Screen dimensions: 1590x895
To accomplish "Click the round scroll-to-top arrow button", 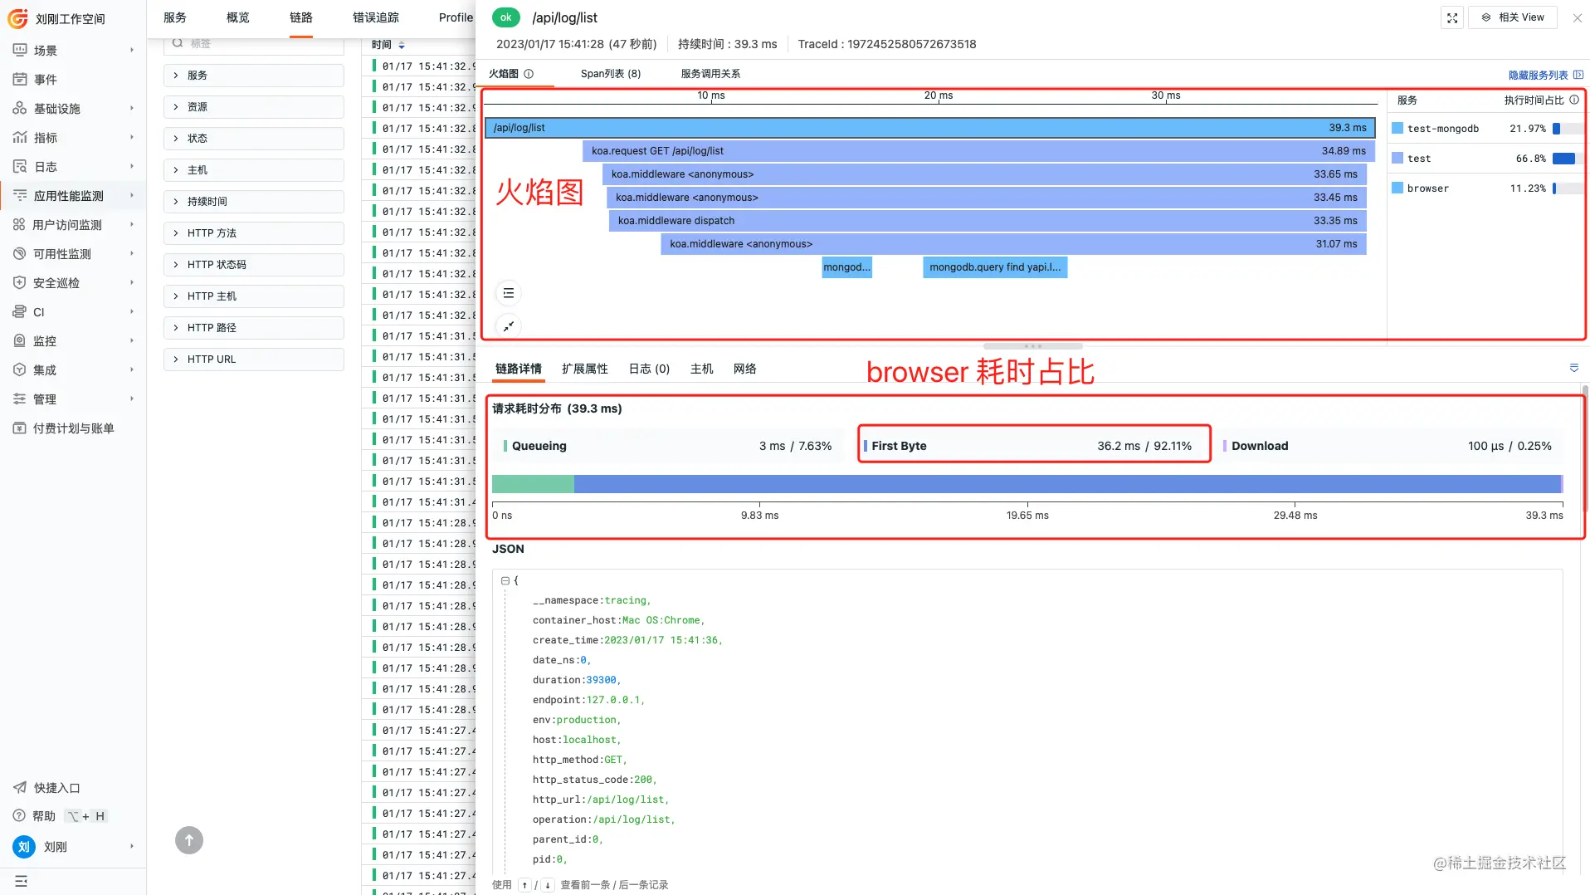I will (189, 840).
